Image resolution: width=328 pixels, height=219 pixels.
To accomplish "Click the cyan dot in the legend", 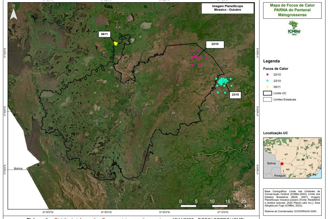I will pos(267,81).
